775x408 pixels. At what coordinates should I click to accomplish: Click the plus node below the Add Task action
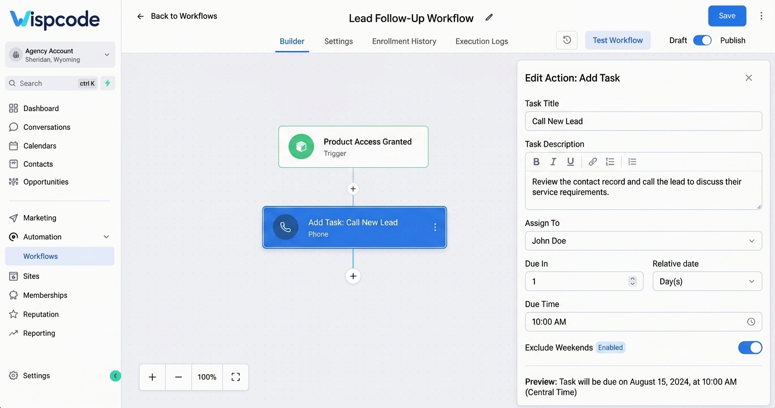click(x=353, y=276)
